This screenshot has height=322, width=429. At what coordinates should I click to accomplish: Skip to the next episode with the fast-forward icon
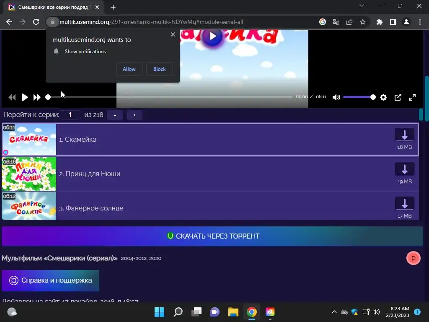pyautogui.click(x=37, y=97)
